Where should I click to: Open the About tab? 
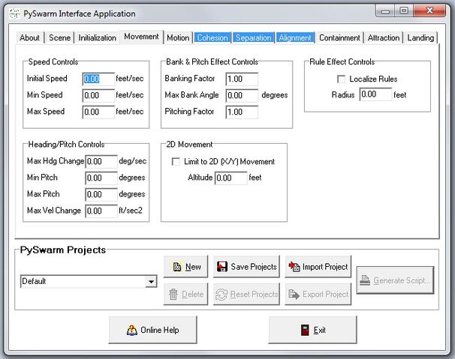coord(29,37)
